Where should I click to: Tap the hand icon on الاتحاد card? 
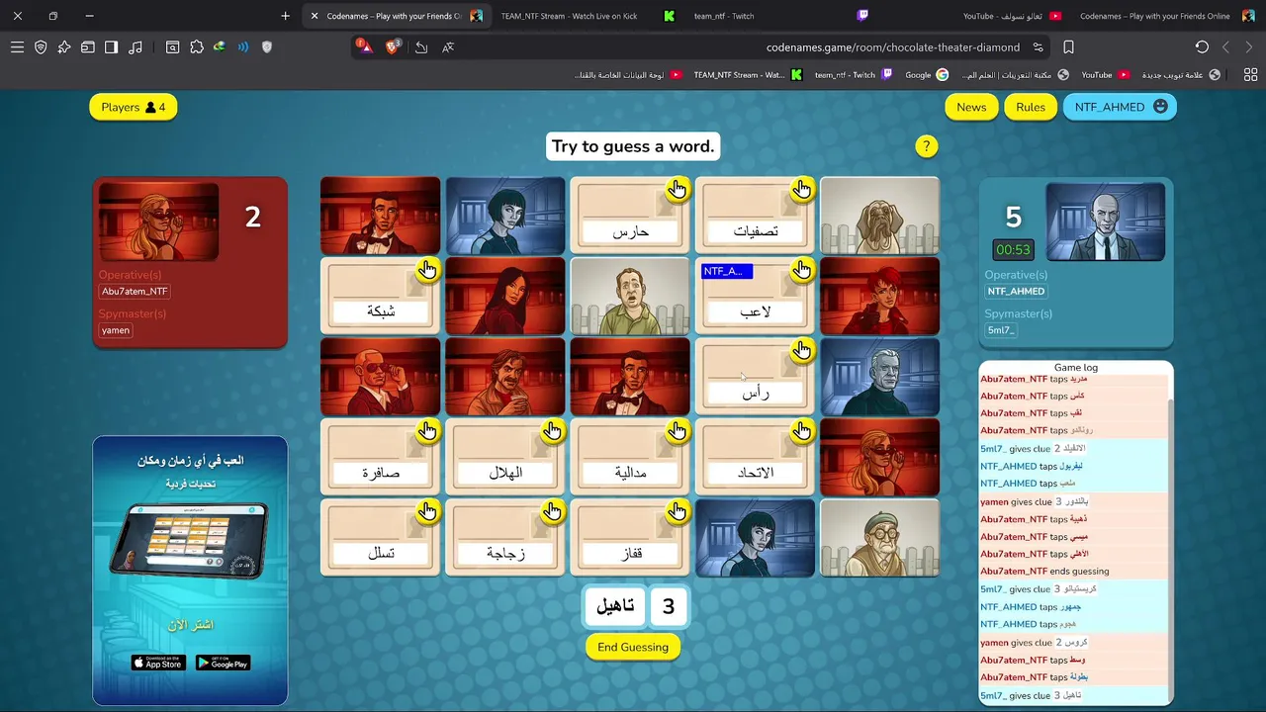(x=802, y=431)
